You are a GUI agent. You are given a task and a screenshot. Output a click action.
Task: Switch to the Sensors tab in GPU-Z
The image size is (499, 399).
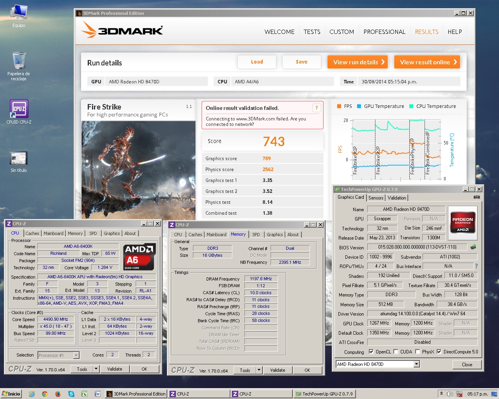[376, 198]
